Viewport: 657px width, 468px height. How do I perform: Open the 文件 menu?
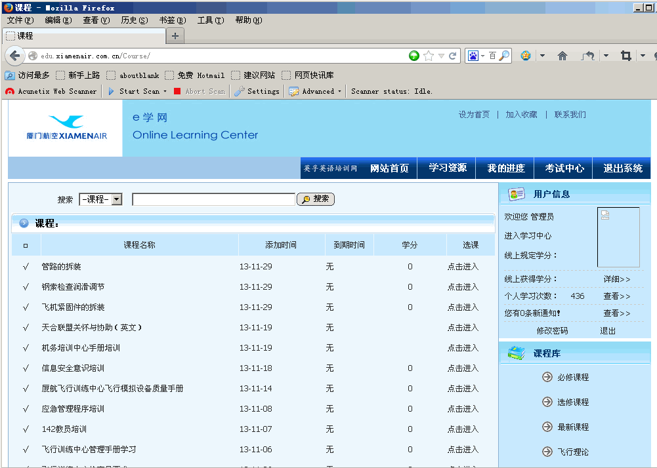click(x=20, y=20)
